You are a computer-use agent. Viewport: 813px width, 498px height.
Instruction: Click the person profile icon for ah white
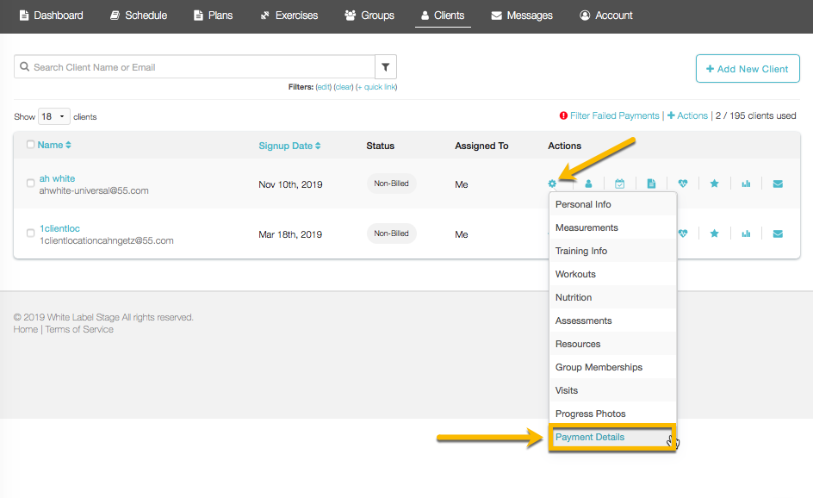tap(589, 184)
